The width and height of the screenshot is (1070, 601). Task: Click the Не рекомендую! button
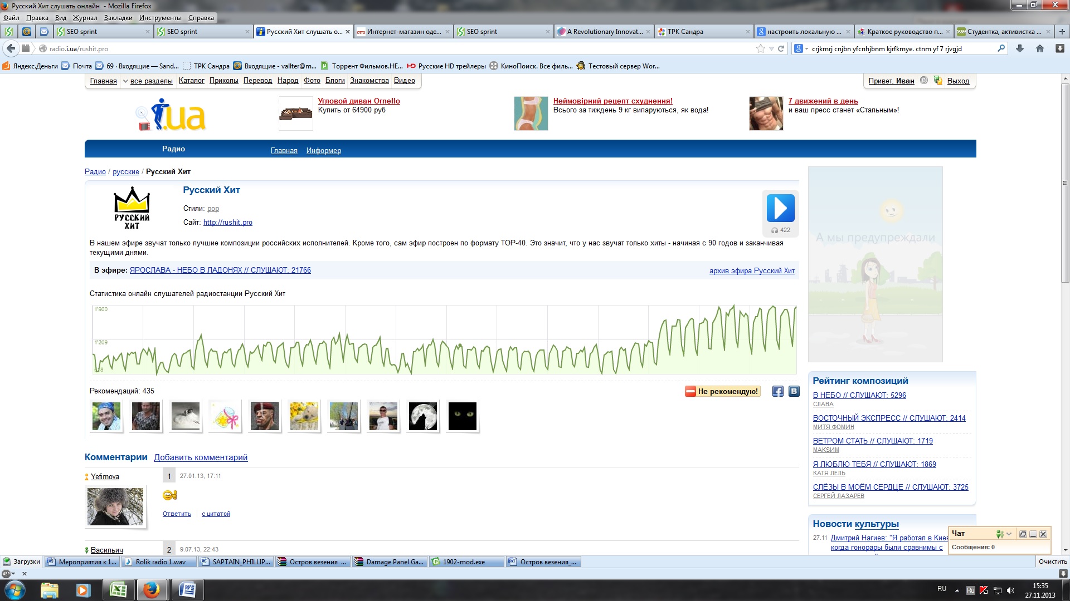722,391
